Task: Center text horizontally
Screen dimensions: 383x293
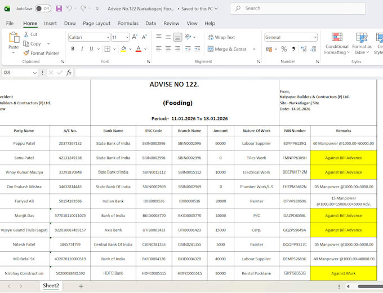Action: click(x=168, y=49)
